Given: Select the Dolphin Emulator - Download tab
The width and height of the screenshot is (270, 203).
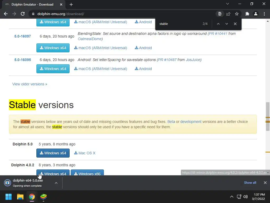Looking at the screenshot, I should (x=32, y=4).
